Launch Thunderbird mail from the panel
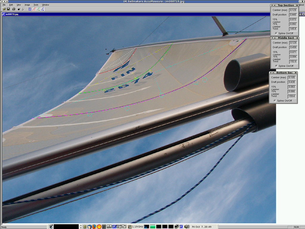 [x=89, y=227]
